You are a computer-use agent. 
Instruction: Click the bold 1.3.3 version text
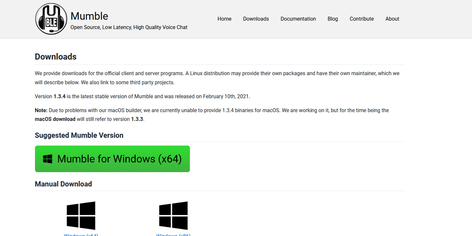[x=137, y=119]
